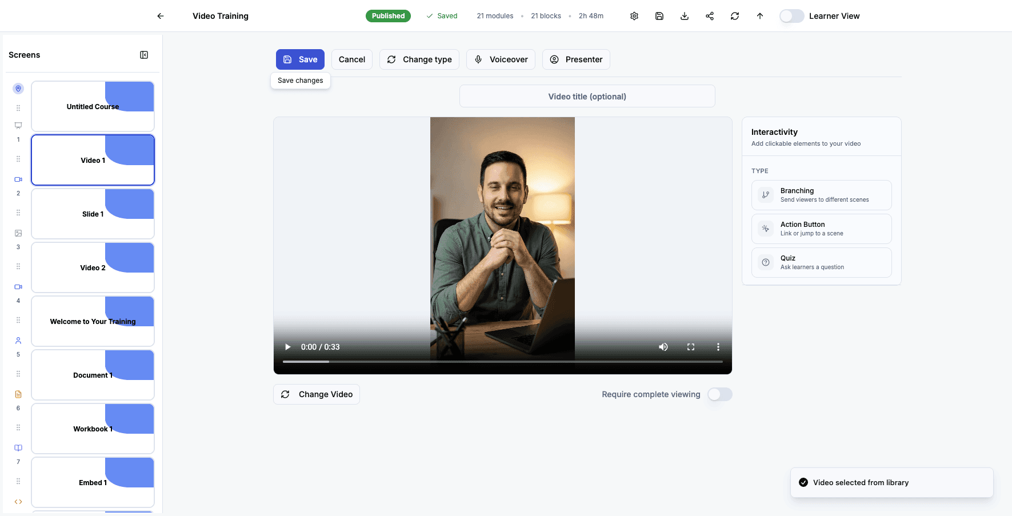Refresh the course with the sync icon

point(734,15)
